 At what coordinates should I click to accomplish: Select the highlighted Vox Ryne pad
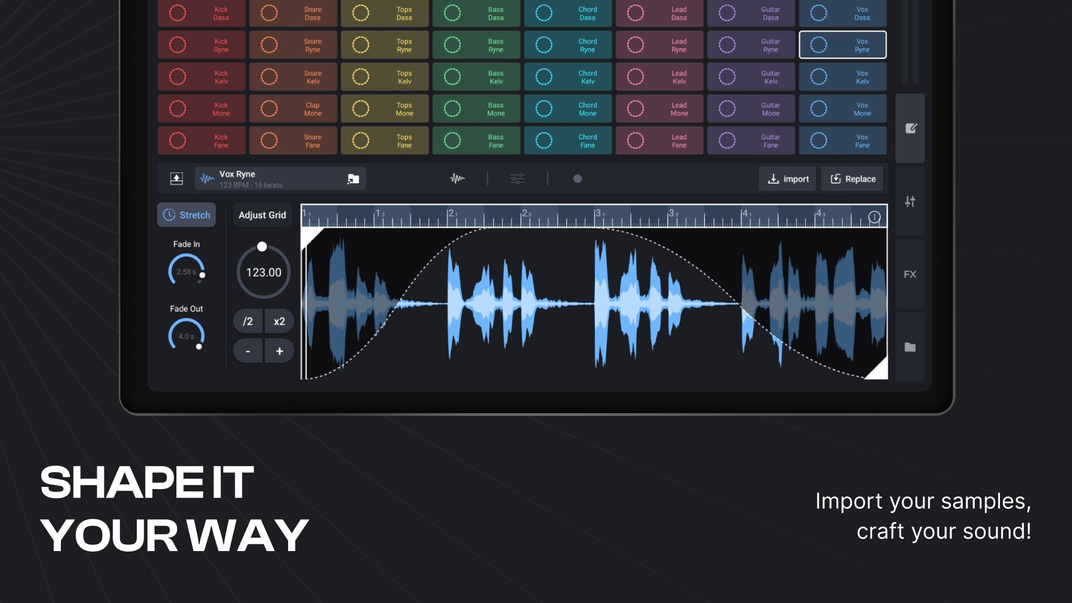point(843,45)
